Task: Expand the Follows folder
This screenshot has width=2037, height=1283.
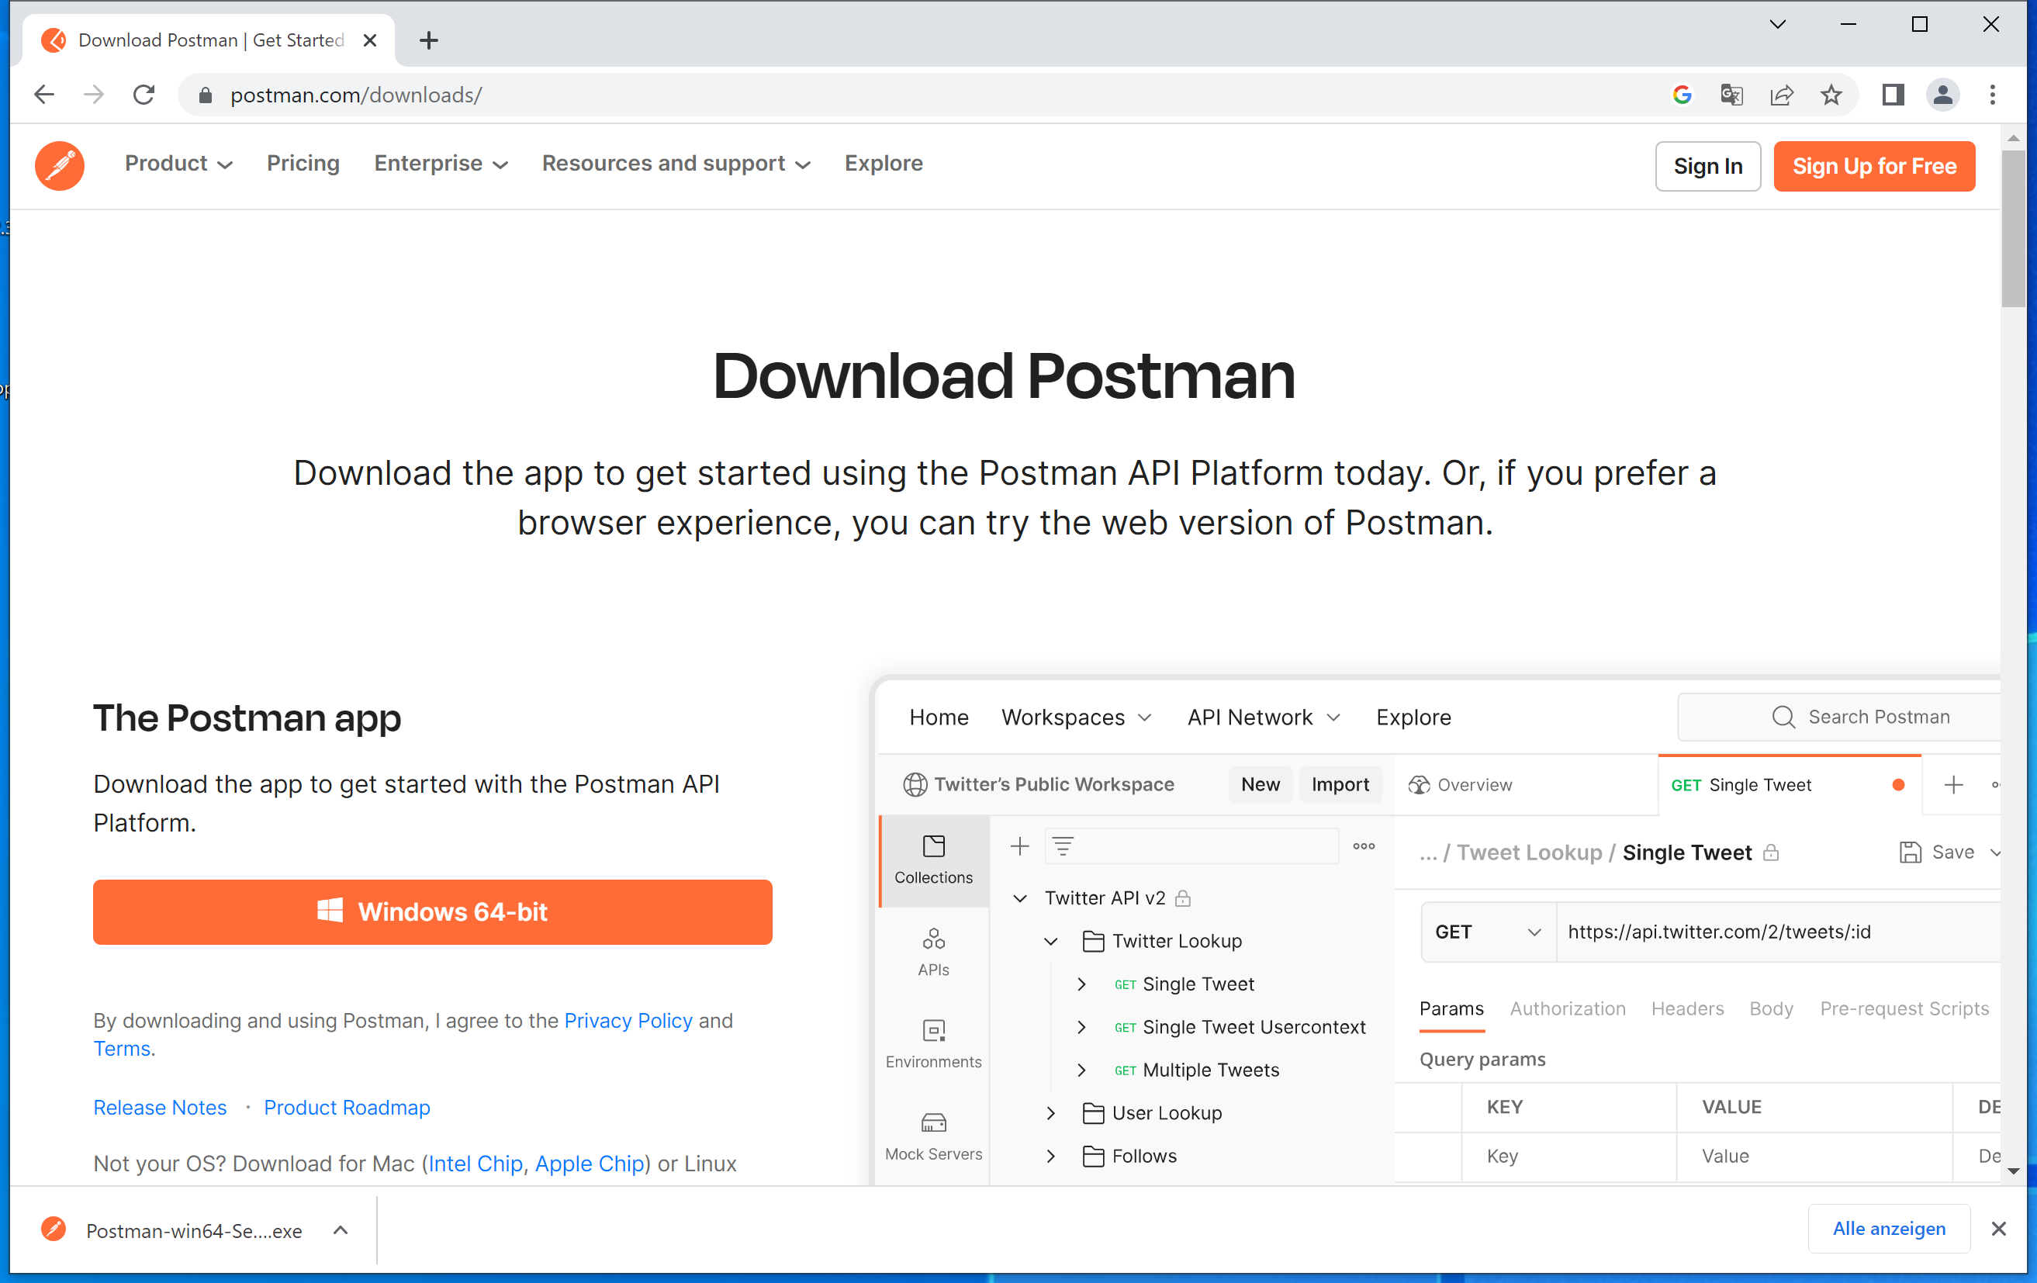Action: [x=1050, y=1156]
